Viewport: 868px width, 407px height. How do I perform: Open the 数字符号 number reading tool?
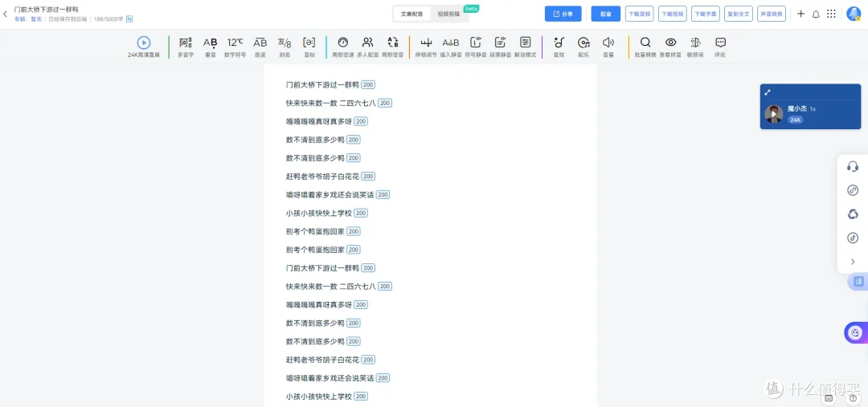tap(235, 47)
